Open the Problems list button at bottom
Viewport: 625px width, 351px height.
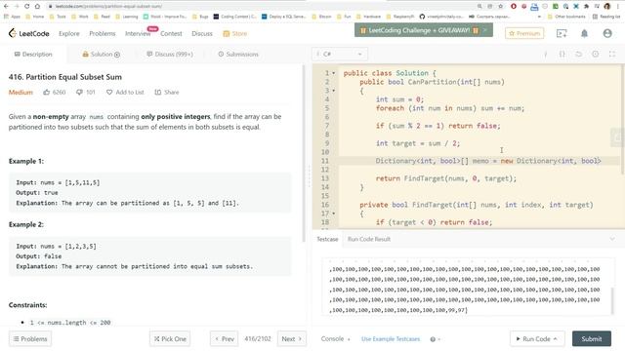coord(30,339)
